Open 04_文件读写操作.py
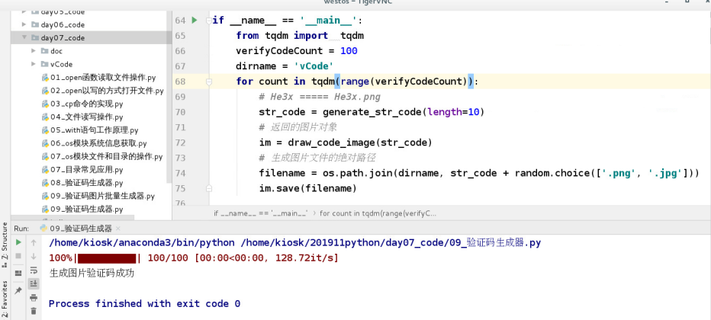This screenshot has height=320, width=711. click(x=87, y=117)
